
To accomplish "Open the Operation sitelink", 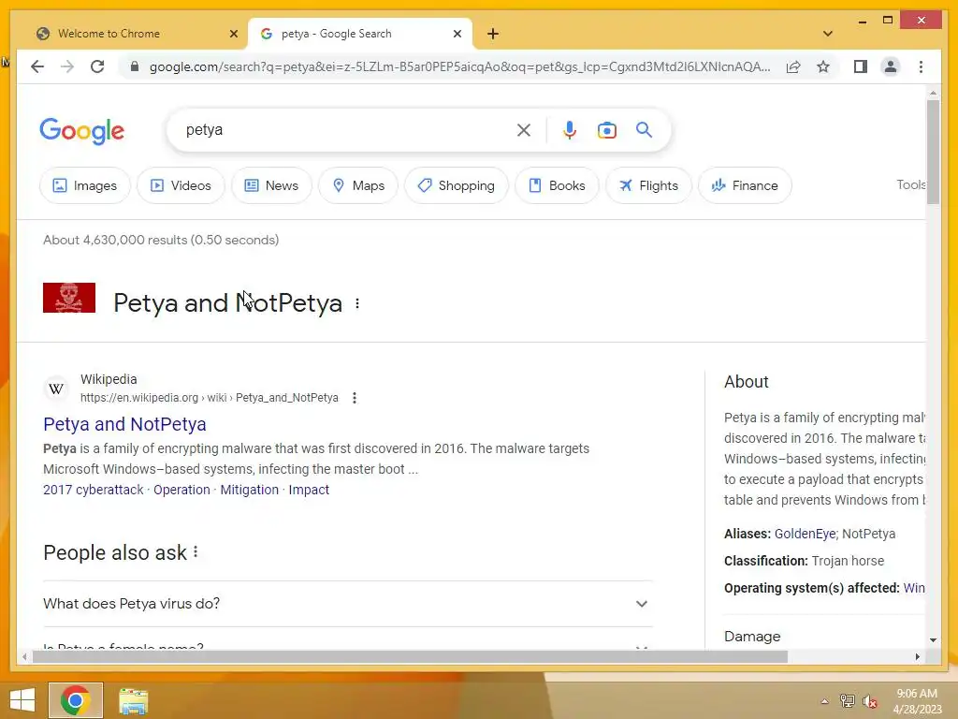I will tap(181, 490).
